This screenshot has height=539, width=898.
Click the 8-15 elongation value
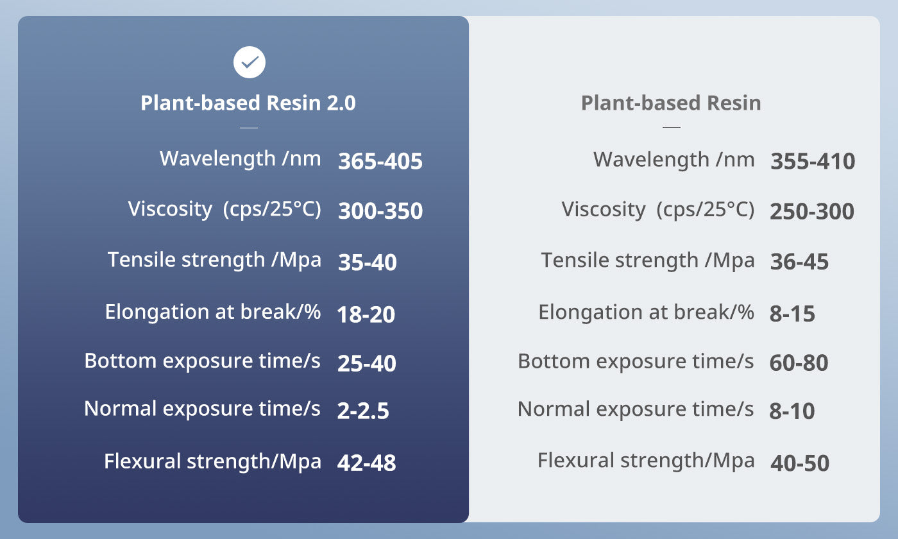(792, 314)
